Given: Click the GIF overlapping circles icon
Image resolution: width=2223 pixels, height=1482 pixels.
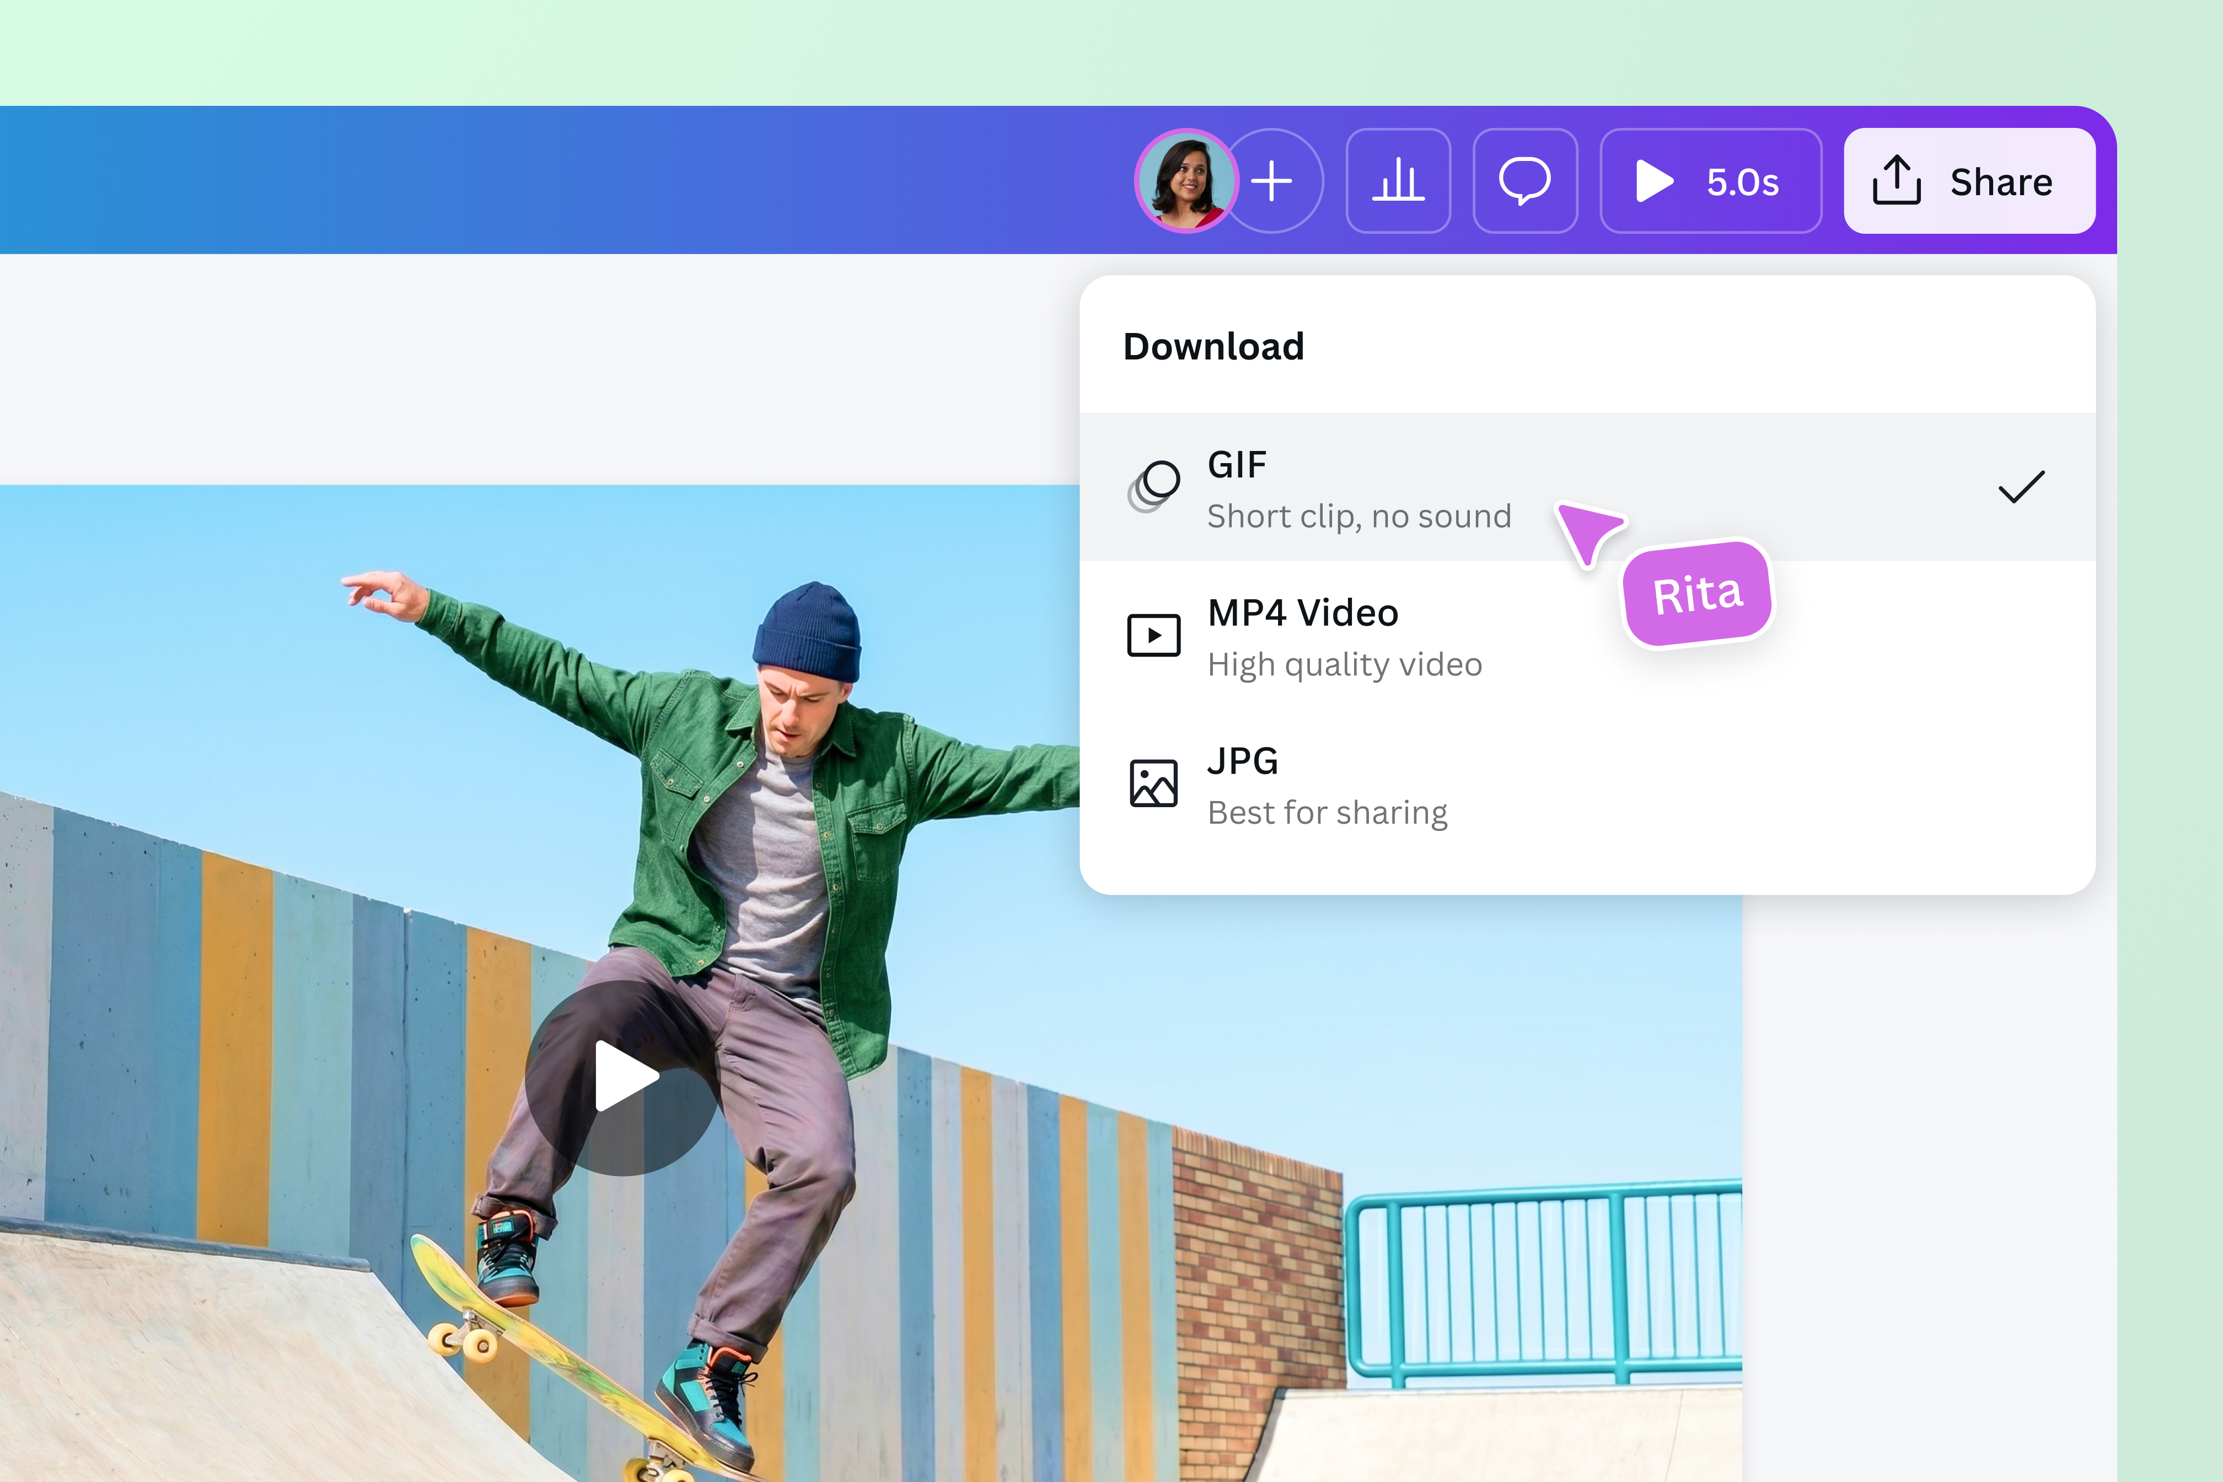Looking at the screenshot, I should [1154, 486].
